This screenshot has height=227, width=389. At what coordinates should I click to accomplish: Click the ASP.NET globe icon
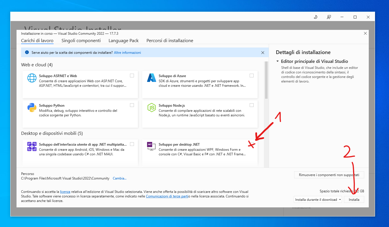[32, 78]
